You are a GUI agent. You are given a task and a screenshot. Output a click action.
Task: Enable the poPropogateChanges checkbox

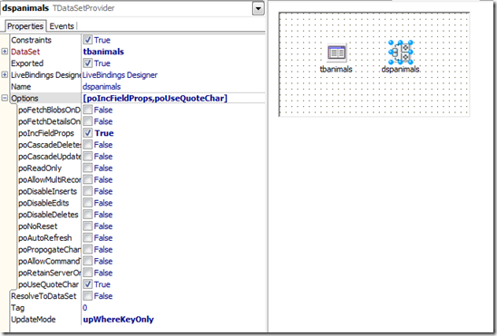tap(88, 250)
